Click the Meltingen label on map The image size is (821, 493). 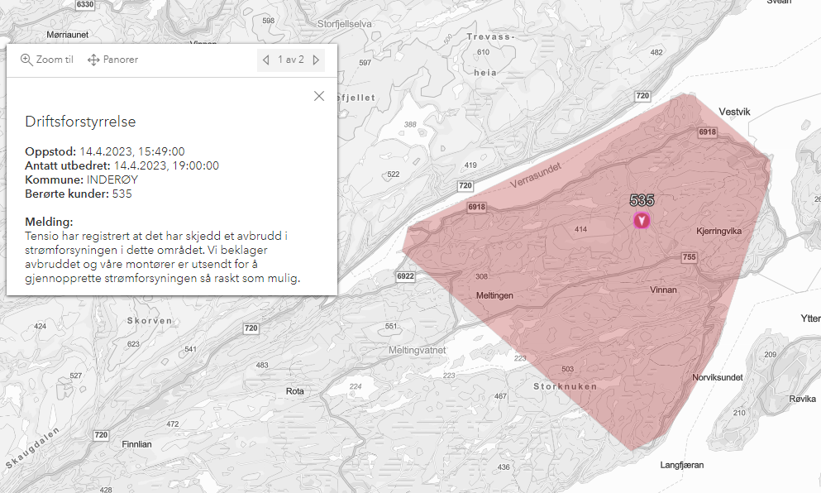495,295
